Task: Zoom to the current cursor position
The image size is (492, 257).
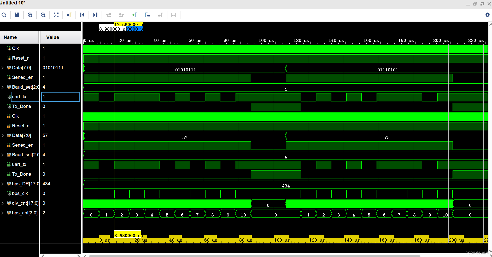Action: tap(69, 15)
